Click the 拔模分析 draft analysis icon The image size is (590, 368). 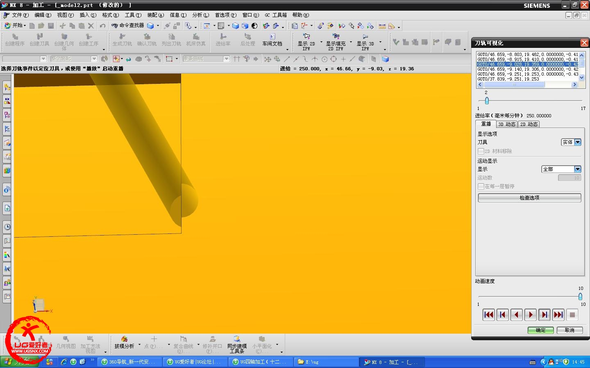click(124, 343)
